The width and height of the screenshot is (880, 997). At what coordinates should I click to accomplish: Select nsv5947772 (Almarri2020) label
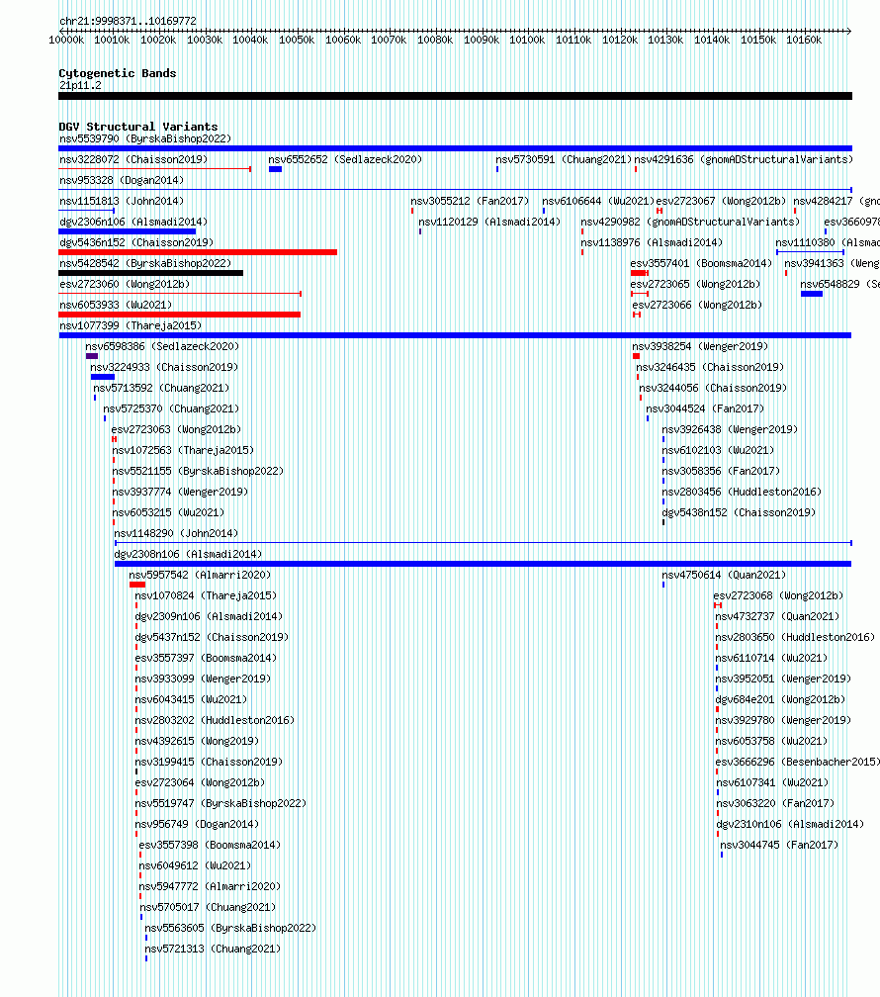[210, 886]
